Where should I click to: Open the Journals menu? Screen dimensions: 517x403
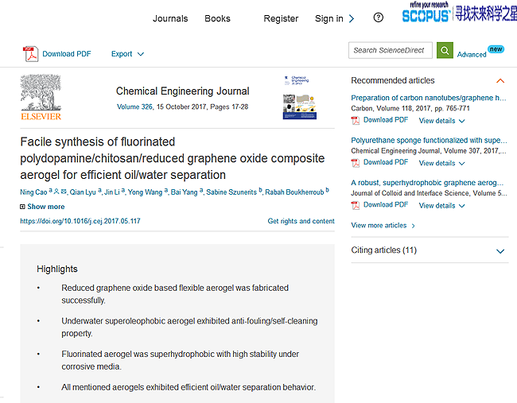click(x=170, y=18)
